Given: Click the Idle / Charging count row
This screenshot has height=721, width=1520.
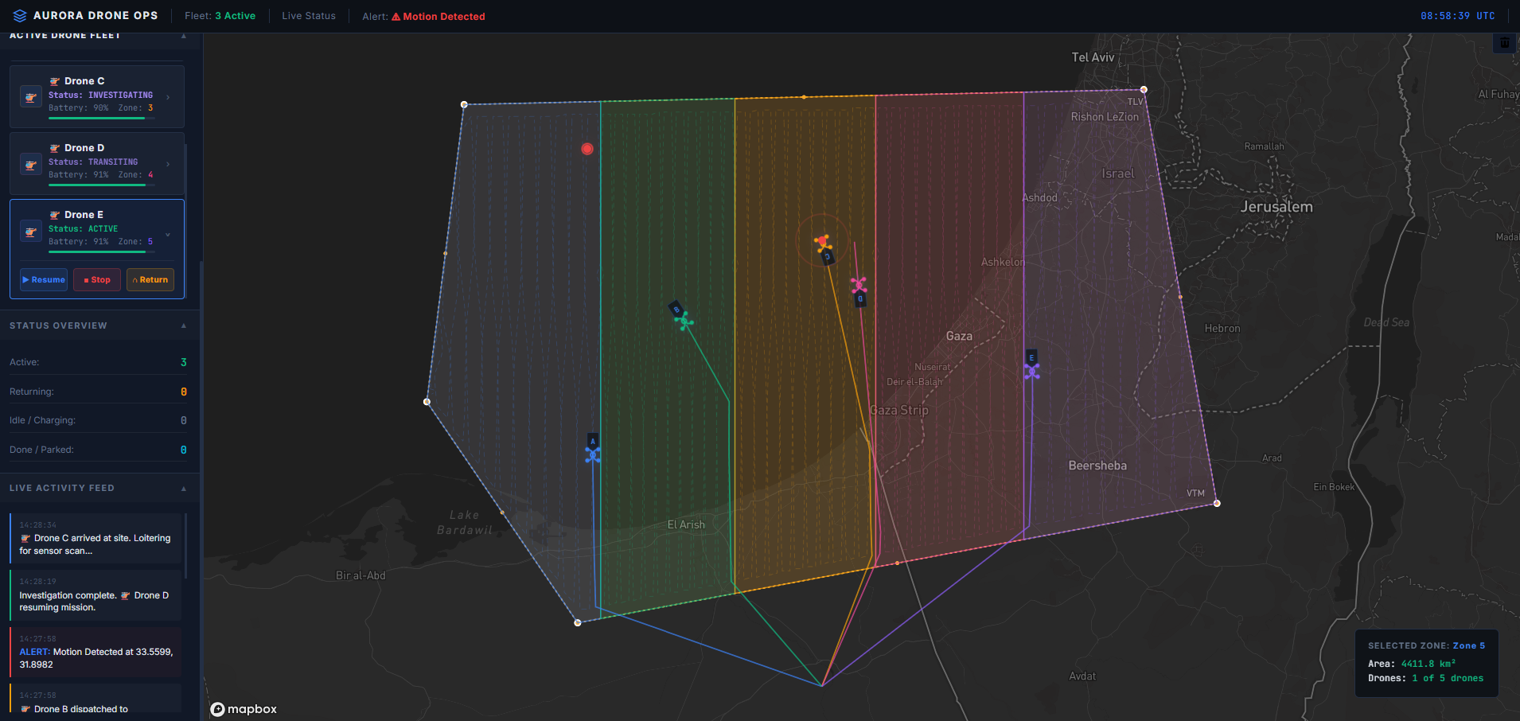Looking at the screenshot, I should tap(98, 420).
